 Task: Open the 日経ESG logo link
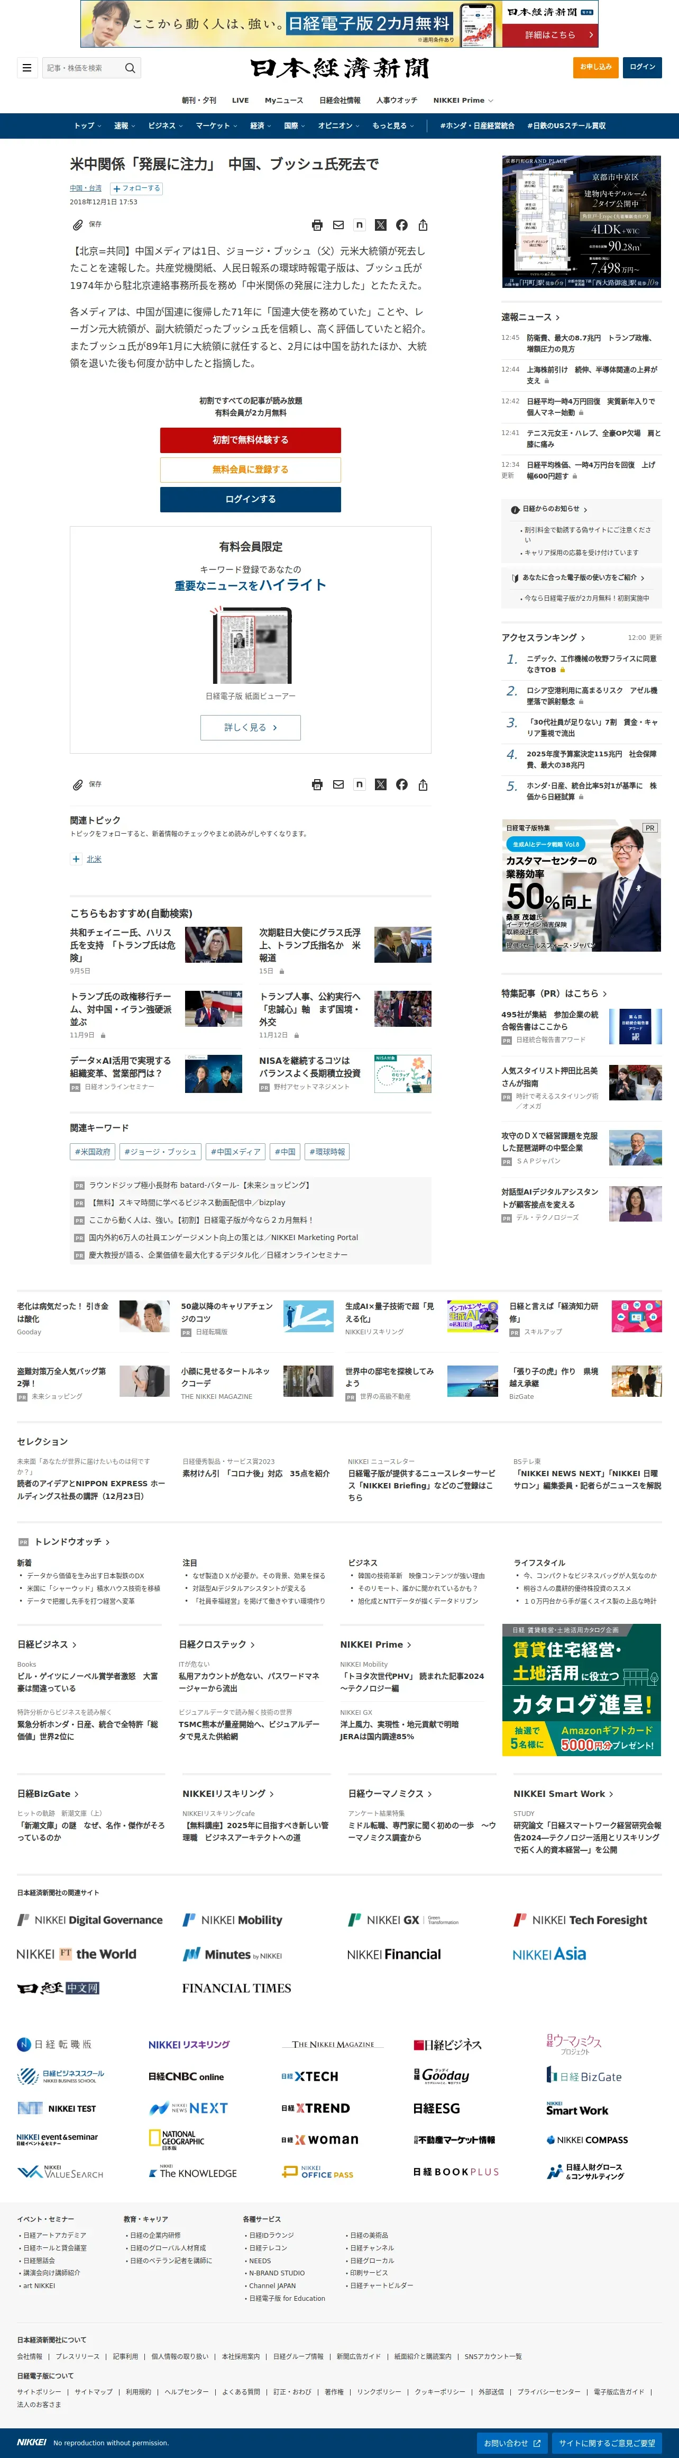[437, 2108]
